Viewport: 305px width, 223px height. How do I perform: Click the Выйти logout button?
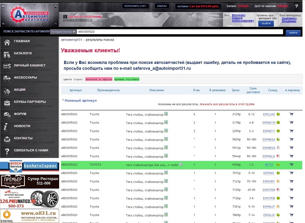point(266,24)
